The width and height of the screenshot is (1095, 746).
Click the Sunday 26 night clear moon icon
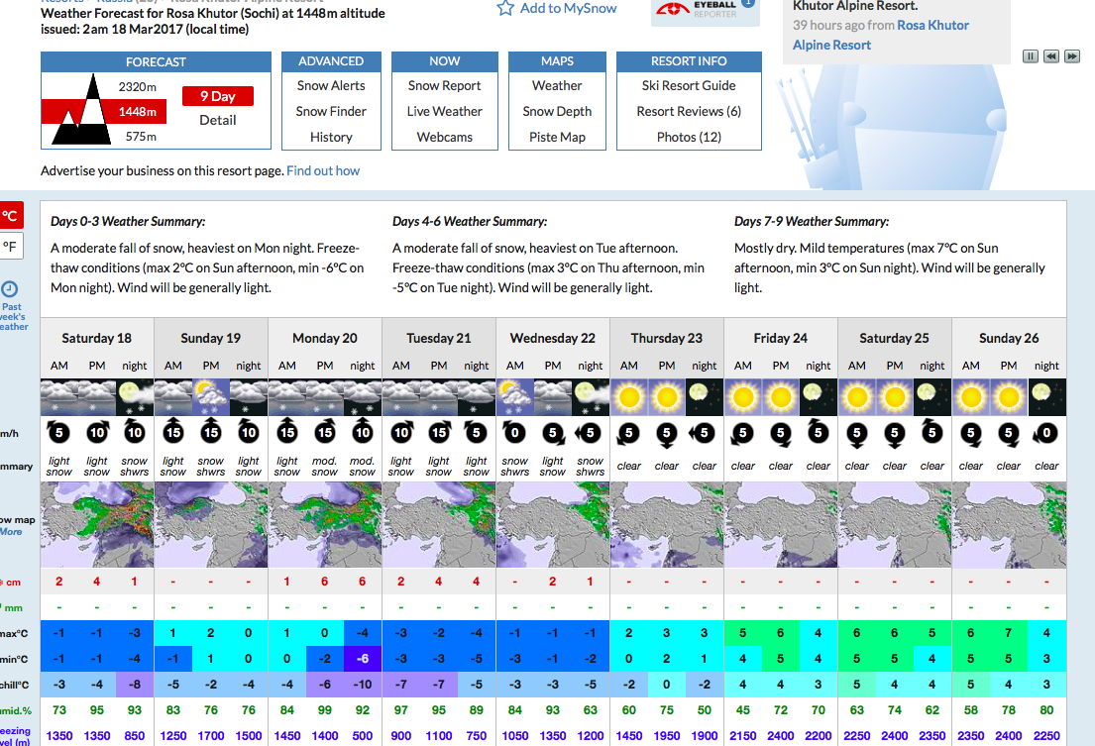[1046, 397]
